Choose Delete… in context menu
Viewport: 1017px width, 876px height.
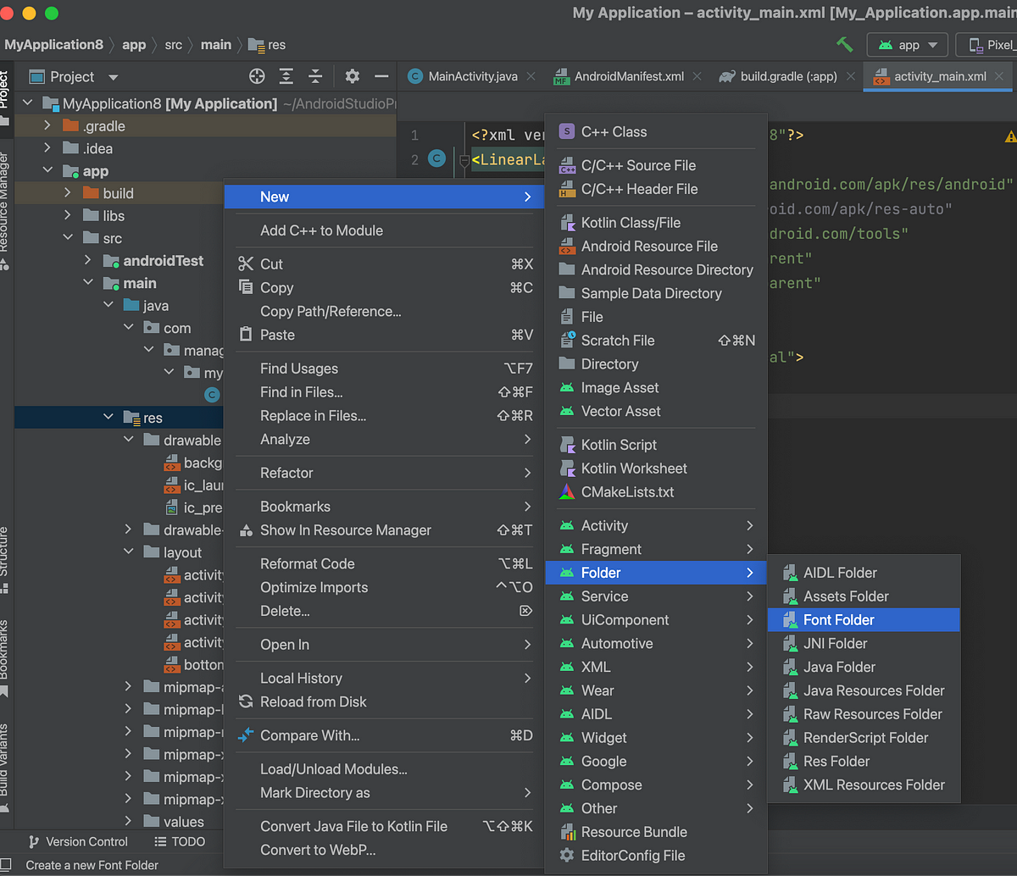(x=383, y=612)
